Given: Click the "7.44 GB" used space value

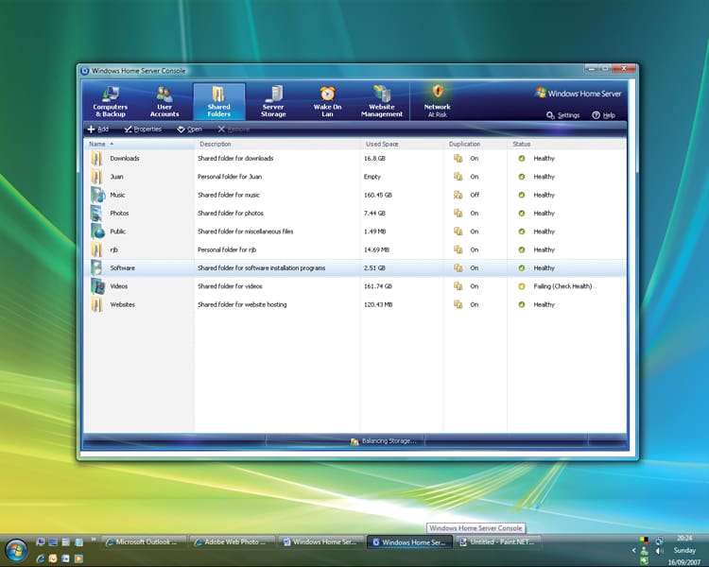Looking at the screenshot, I should (x=374, y=213).
